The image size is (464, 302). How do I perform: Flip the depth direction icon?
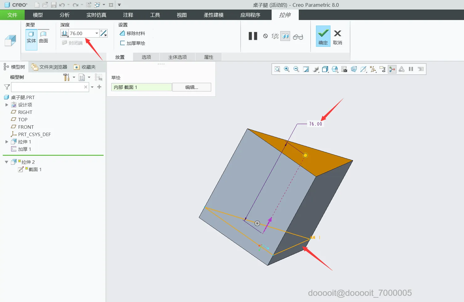pyautogui.click(x=104, y=33)
